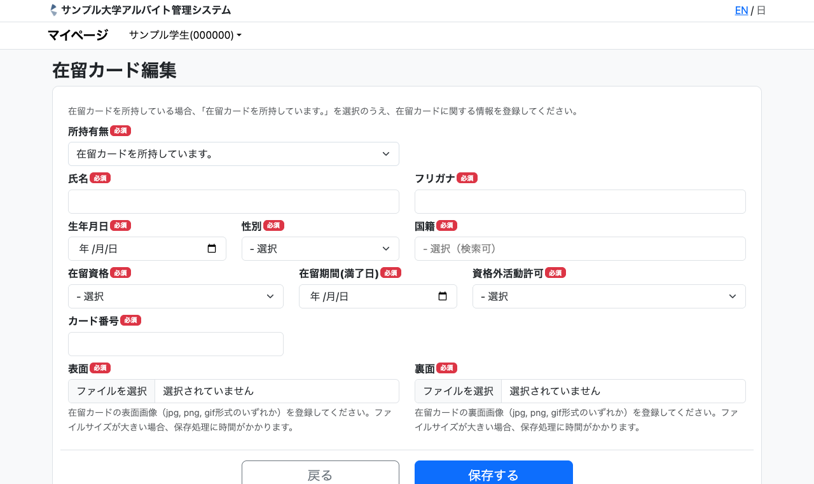This screenshot has height=484, width=814.
Task: Choose a file for 表面 image
Action: click(112, 391)
